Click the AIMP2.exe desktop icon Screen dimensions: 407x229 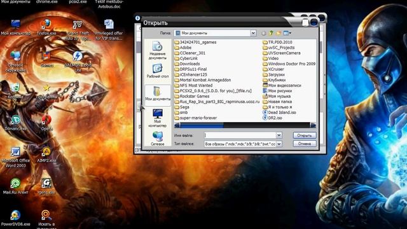[x=46, y=155]
